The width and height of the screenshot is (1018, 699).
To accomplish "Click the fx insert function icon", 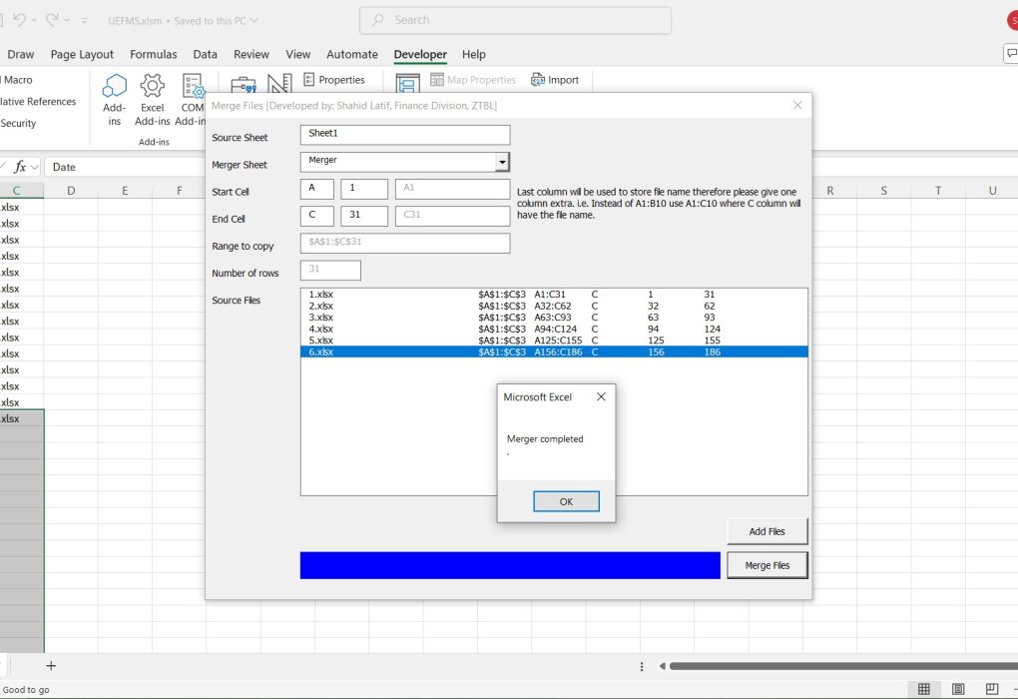I will (20, 167).
